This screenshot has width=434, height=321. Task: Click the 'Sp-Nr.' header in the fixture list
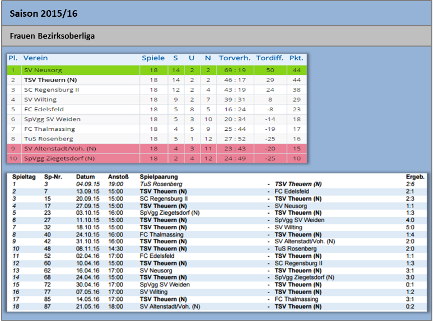(x=53, y=177)
